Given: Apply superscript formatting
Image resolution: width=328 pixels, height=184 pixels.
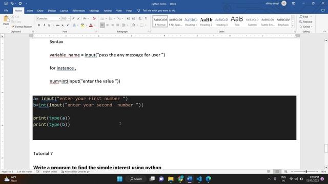Looking at the screenshot, I should click(x=68, y=25).
